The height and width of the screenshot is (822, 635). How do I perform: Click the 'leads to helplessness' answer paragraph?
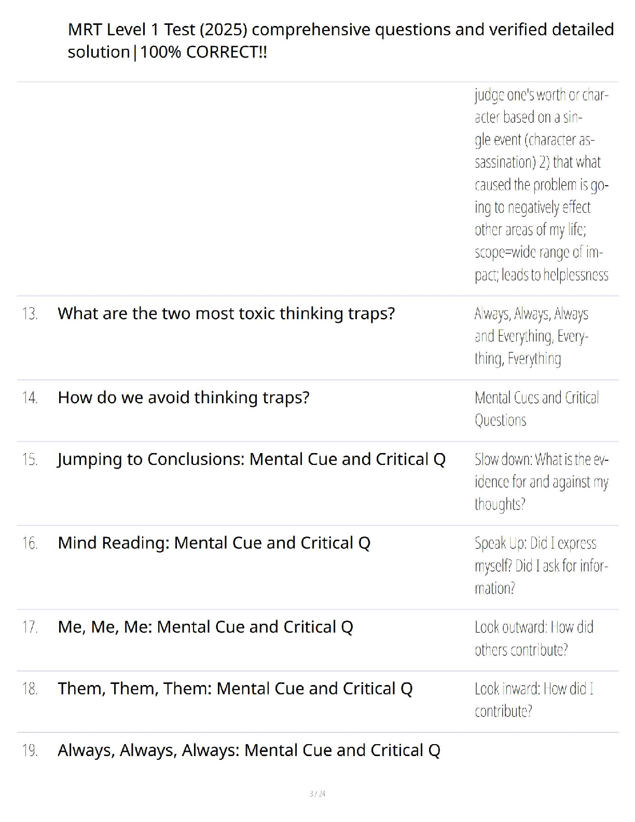pyautogui.click(x=542, y=185)
